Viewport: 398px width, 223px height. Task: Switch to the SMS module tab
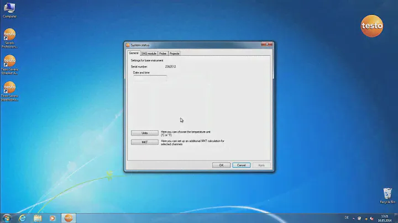pos(149,54)
